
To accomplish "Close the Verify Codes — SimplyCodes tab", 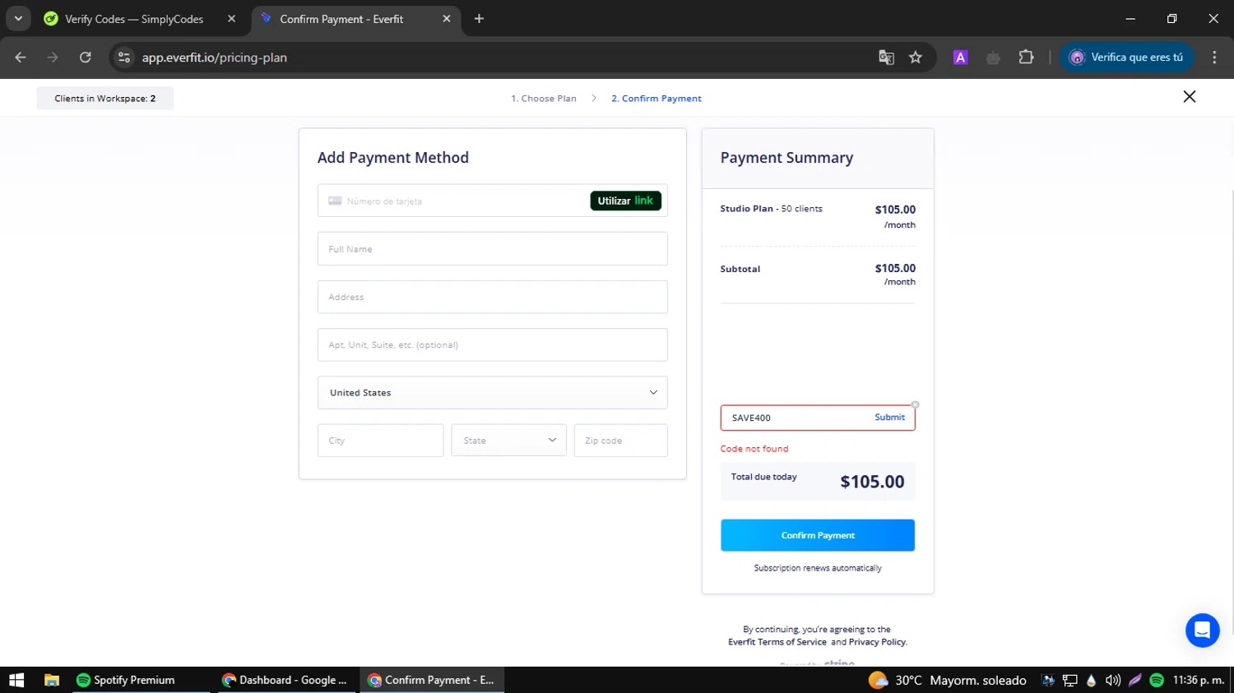I will coord(231,18).
